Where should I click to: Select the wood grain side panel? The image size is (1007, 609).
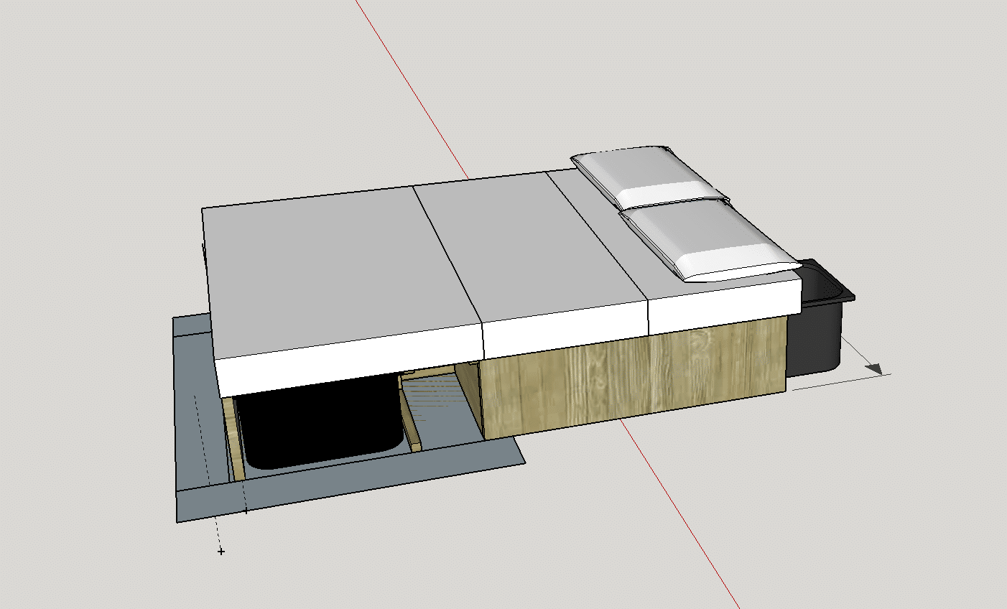(632, 381)
